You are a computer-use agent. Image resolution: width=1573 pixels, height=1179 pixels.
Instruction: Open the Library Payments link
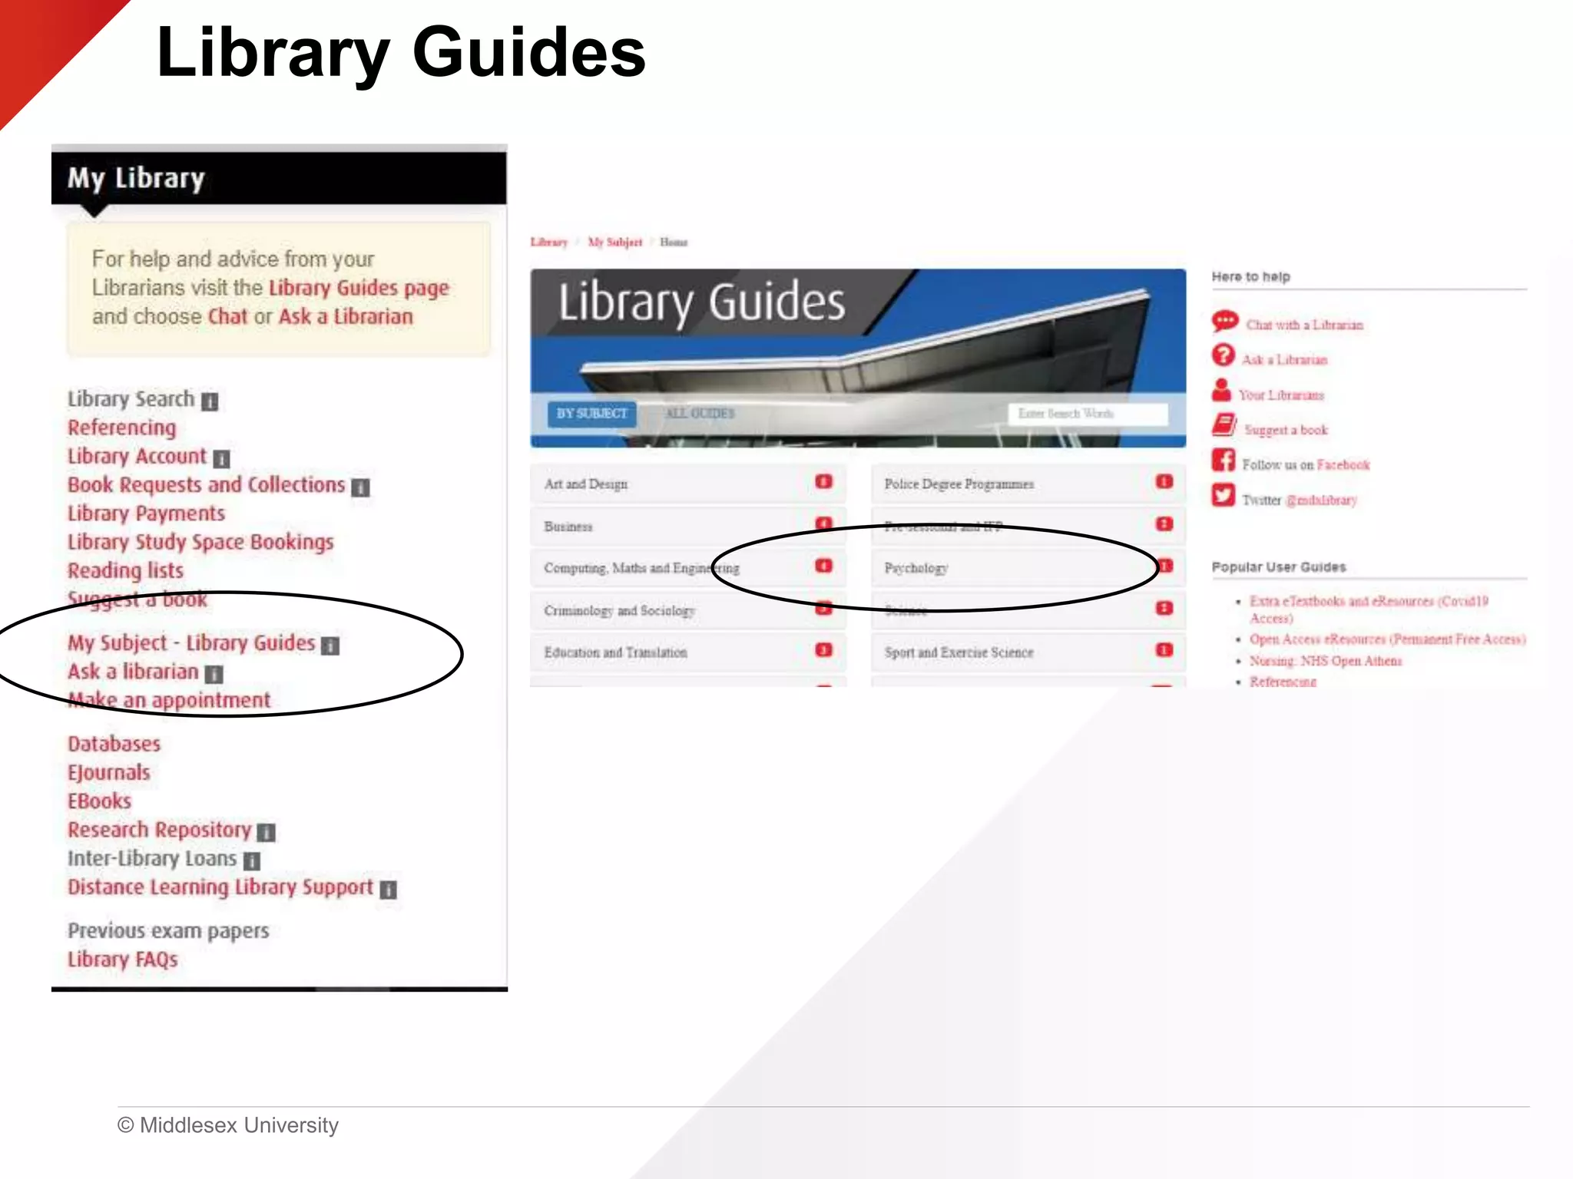146,514
